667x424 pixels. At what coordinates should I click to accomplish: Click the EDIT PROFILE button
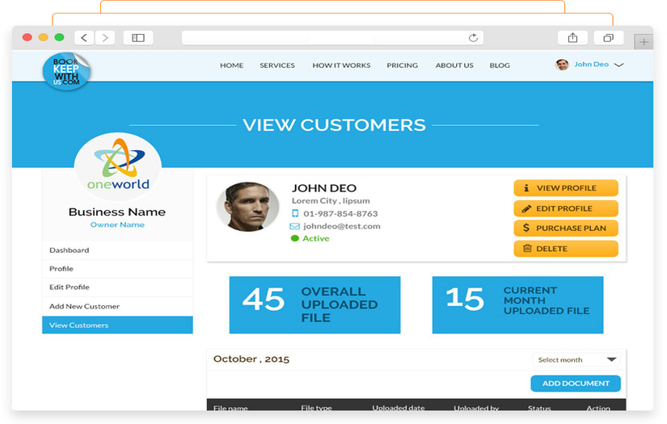point(566,208)
